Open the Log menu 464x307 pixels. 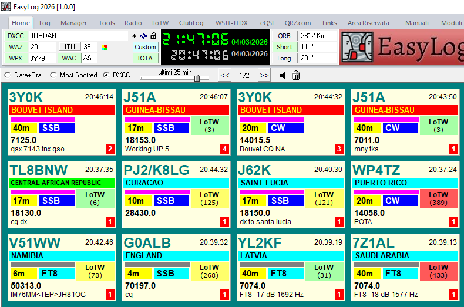(45, 23)
